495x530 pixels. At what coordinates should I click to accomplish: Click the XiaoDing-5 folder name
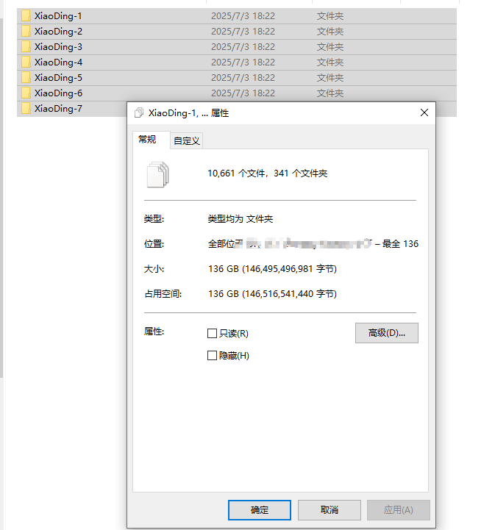point(58,78)
